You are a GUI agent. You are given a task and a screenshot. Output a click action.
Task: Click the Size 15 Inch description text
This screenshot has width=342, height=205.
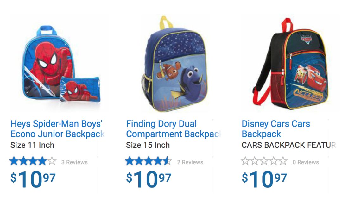coord(148,145)
